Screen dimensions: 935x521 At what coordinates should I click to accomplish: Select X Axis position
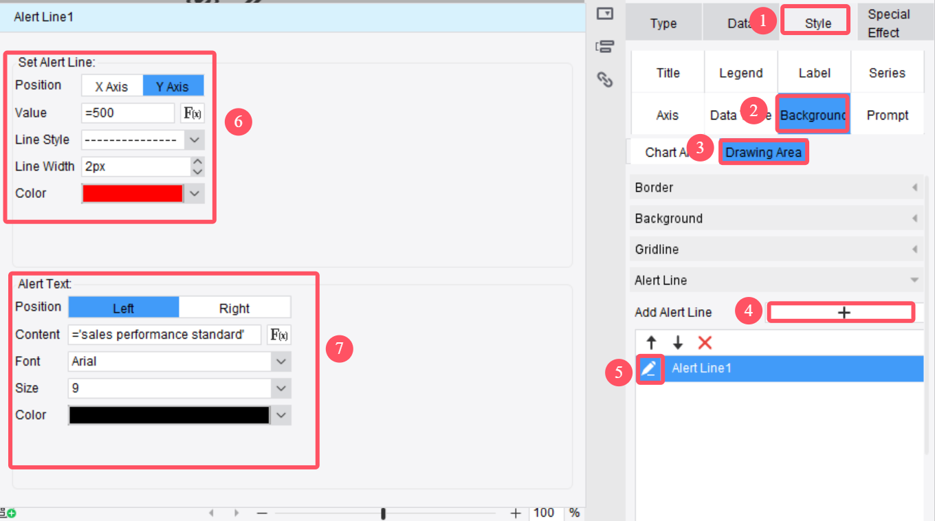[x=112, y=86]
